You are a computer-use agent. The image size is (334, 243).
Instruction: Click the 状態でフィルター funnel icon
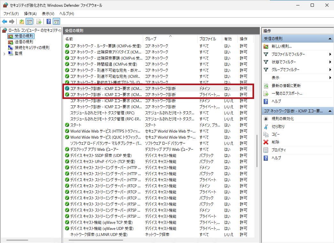point(266,62)
